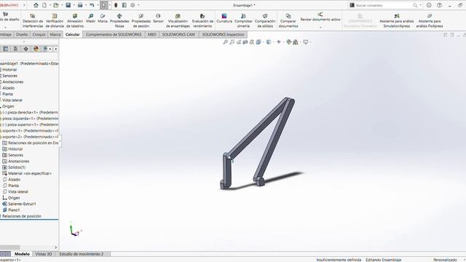Undo the last action with the undo arrow
466x262 pixels.
[92, 5]
